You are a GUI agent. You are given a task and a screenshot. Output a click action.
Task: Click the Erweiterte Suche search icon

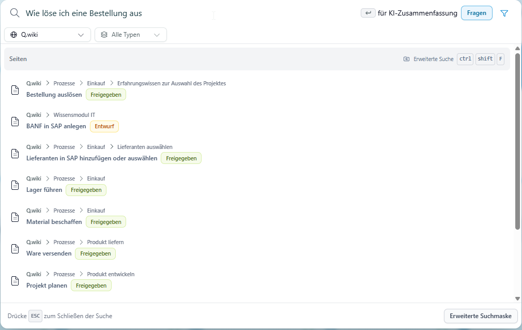406,59
